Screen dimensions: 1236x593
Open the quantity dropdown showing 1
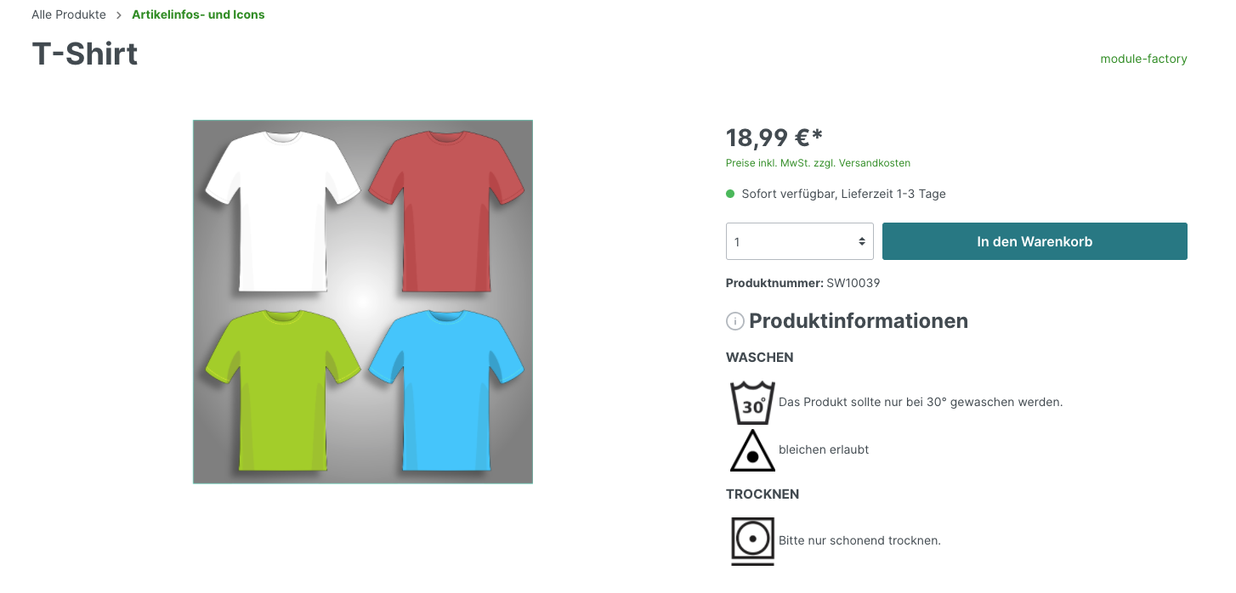[x=799, y=241]
